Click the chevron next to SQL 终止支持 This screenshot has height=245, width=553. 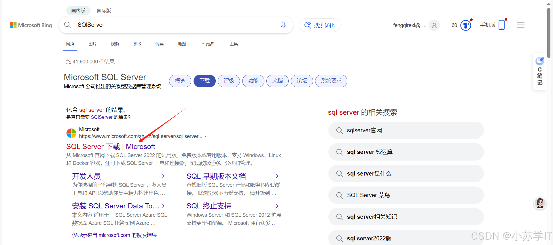point(277,206)
